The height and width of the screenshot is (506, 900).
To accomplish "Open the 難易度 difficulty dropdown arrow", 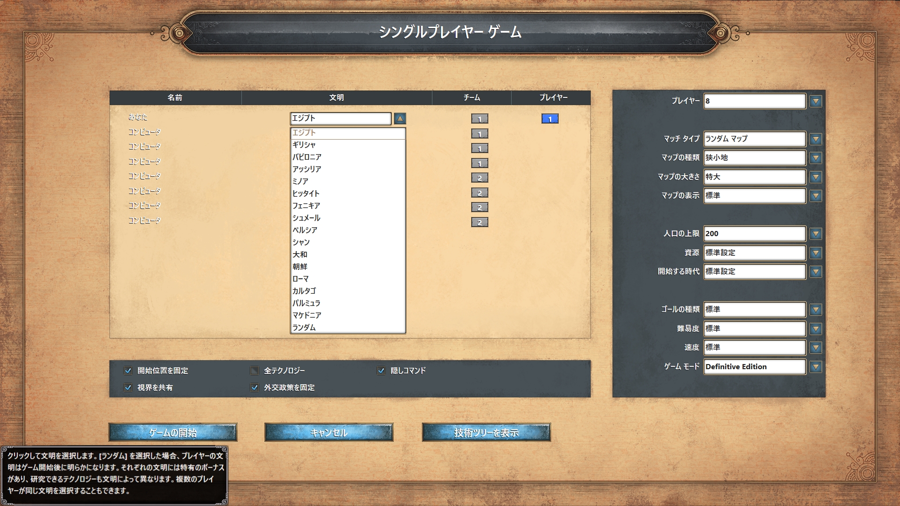I will click(816, 329).
